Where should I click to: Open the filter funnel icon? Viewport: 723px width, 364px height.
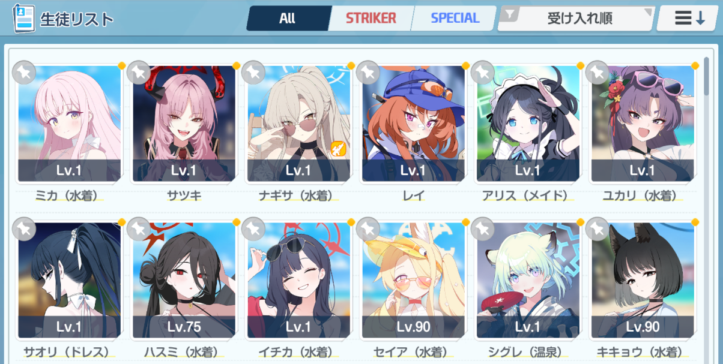point(510,14)
